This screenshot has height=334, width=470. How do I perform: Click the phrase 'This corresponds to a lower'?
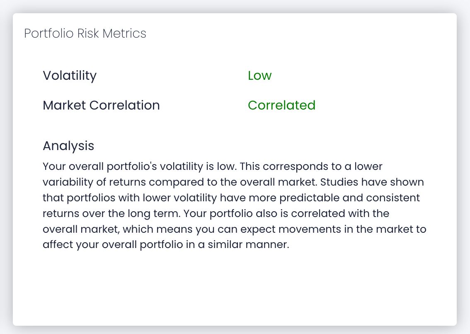coord(311,166)
